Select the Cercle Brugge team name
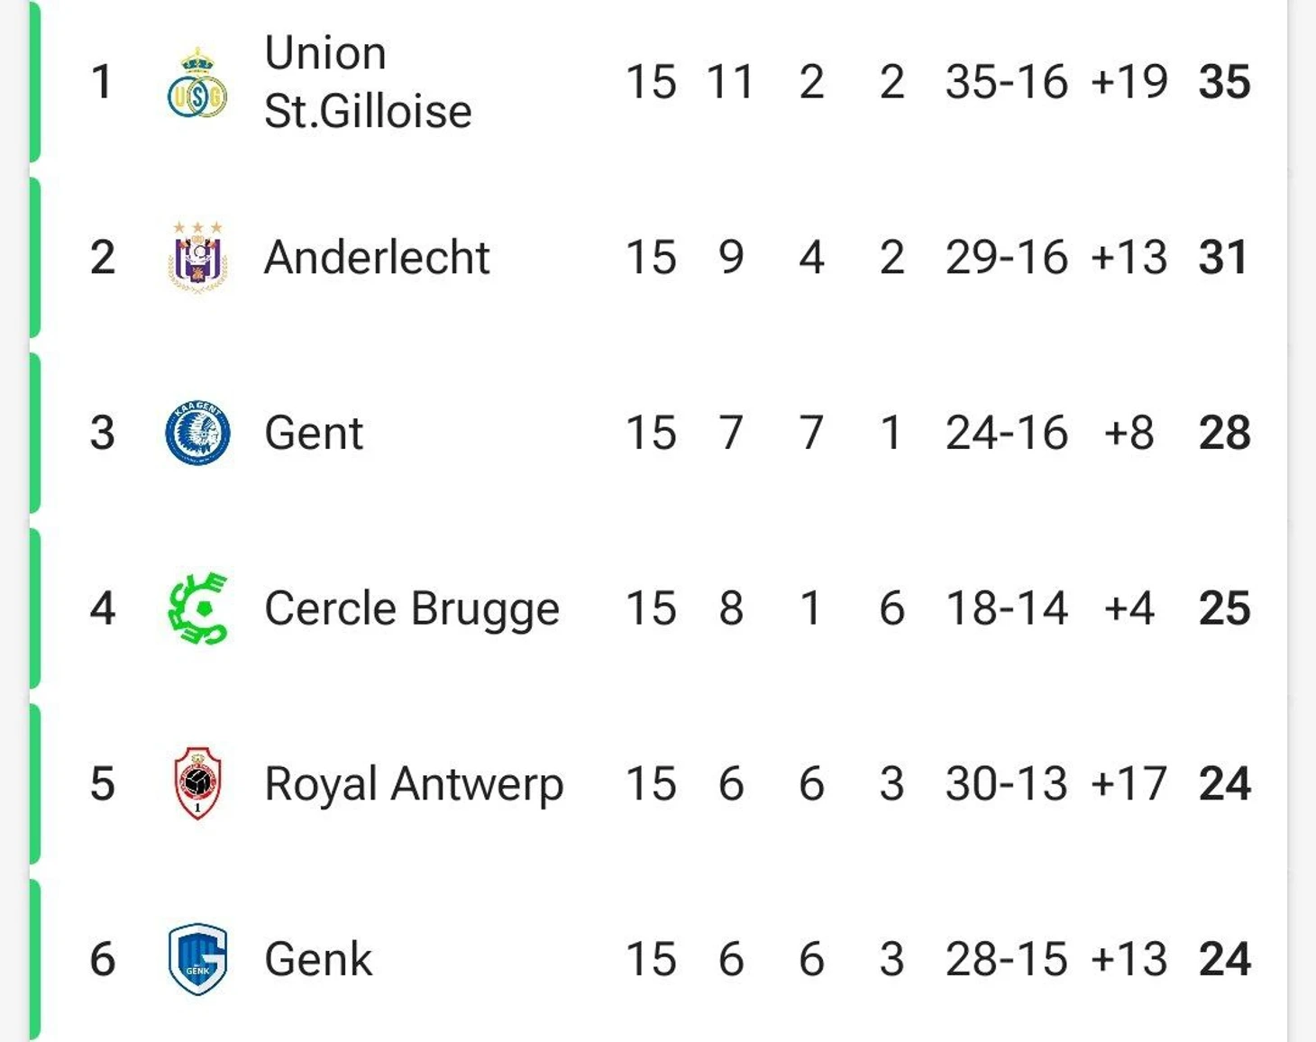 412,609
